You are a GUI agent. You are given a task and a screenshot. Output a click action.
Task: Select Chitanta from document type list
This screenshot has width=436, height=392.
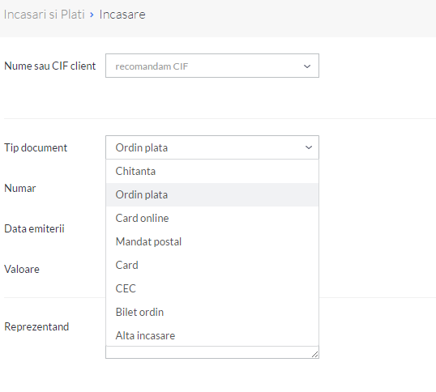212,171
